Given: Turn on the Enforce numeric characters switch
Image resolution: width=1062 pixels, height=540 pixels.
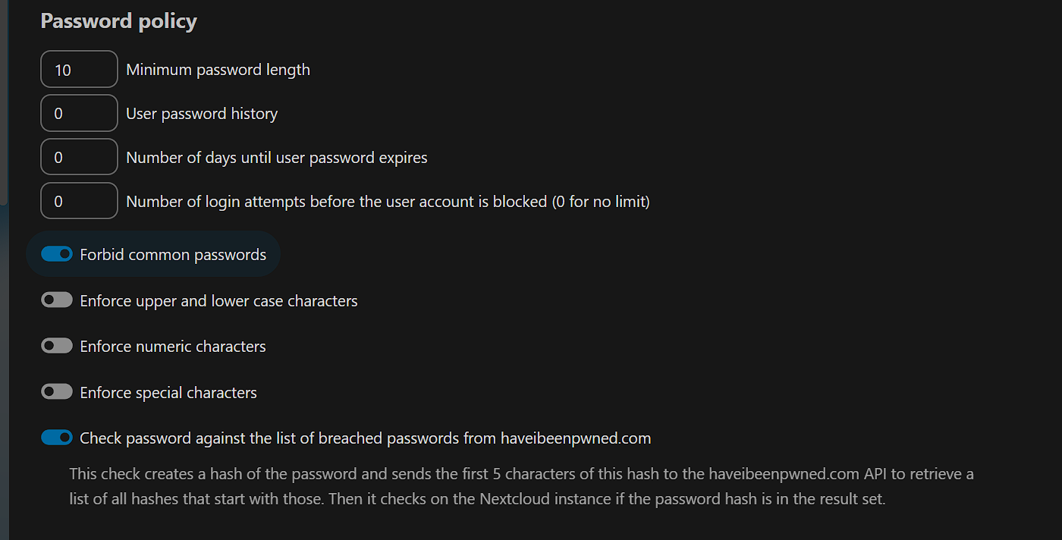Looking at the screenshot, I should pyautogui.click(x=57, y=347).
